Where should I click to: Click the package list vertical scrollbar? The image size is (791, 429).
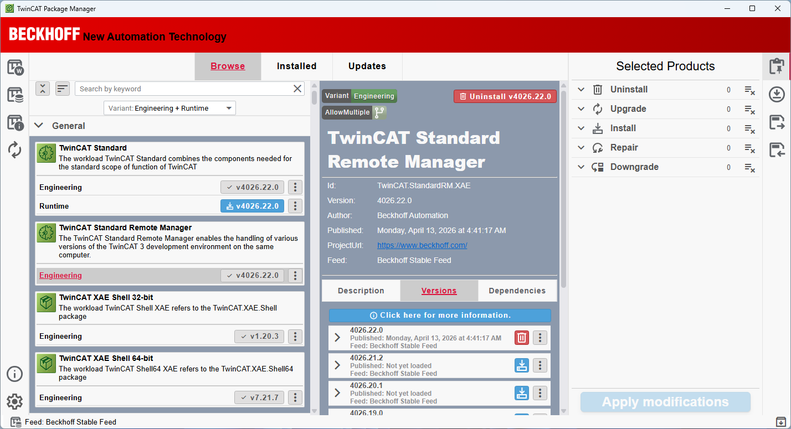click(314, 97)
